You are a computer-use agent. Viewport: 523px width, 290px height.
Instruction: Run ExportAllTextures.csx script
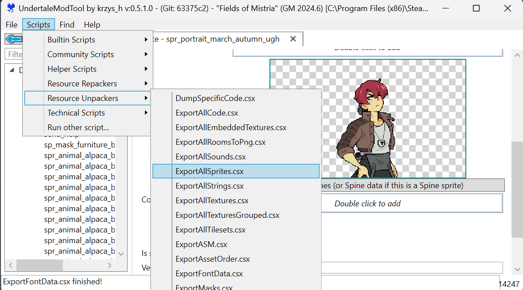pyautogui.click(x=236, y=201)
